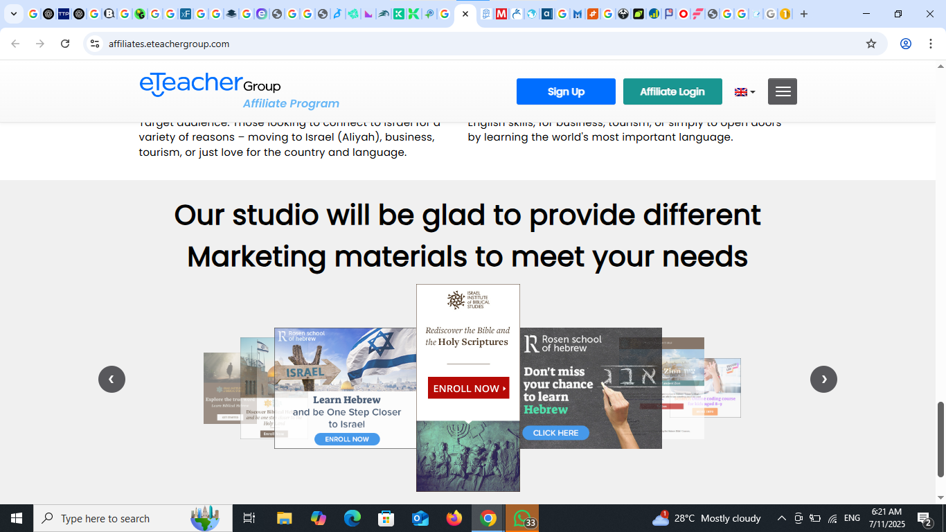Switch to the red M favicon tab
The height and width of the screenshot is (532, 946).
tap(501, 14)
